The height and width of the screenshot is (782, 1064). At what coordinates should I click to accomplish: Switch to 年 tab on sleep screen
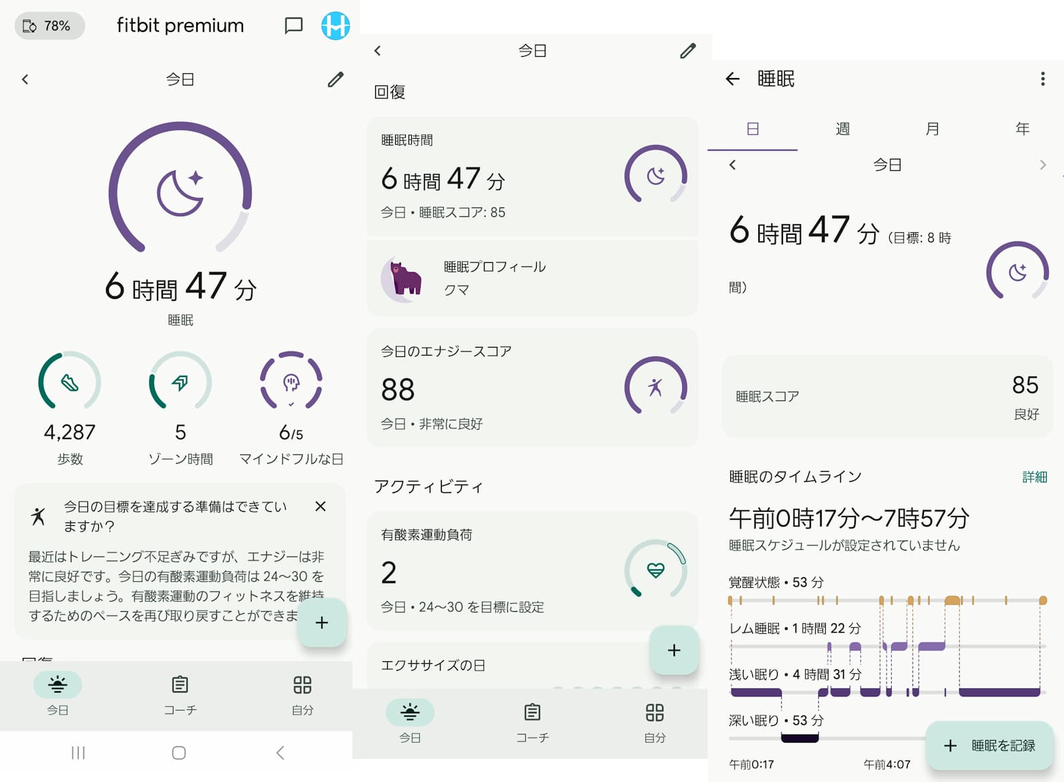point(1022,129)
